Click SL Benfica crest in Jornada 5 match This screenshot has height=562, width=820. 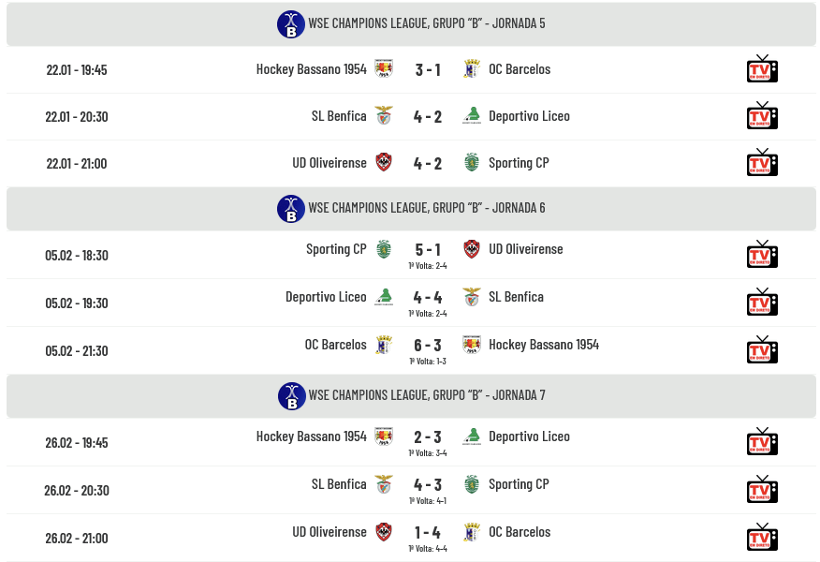click(384, 116)
